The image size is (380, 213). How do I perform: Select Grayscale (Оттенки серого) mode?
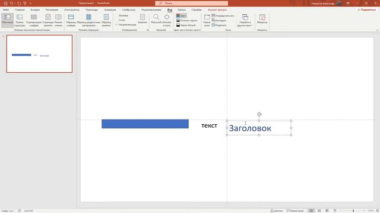(186, 21)
